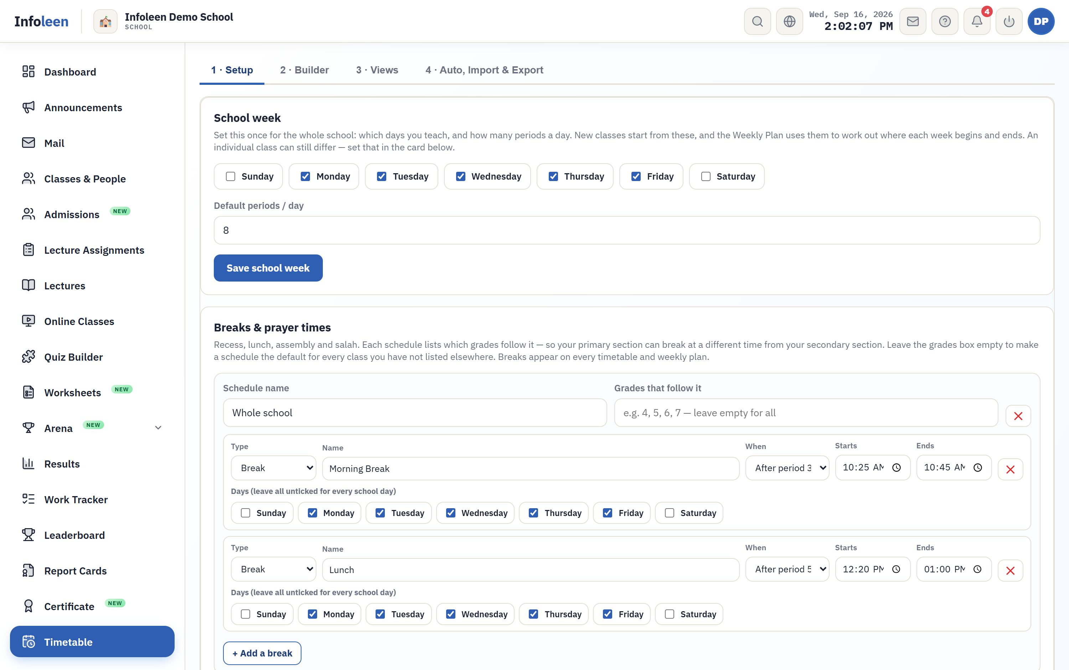Image resolution: width=1069 pixels, height=670 pixels.
Task: Delete the Whole school schedule
Action: (x=1018, y=416)
